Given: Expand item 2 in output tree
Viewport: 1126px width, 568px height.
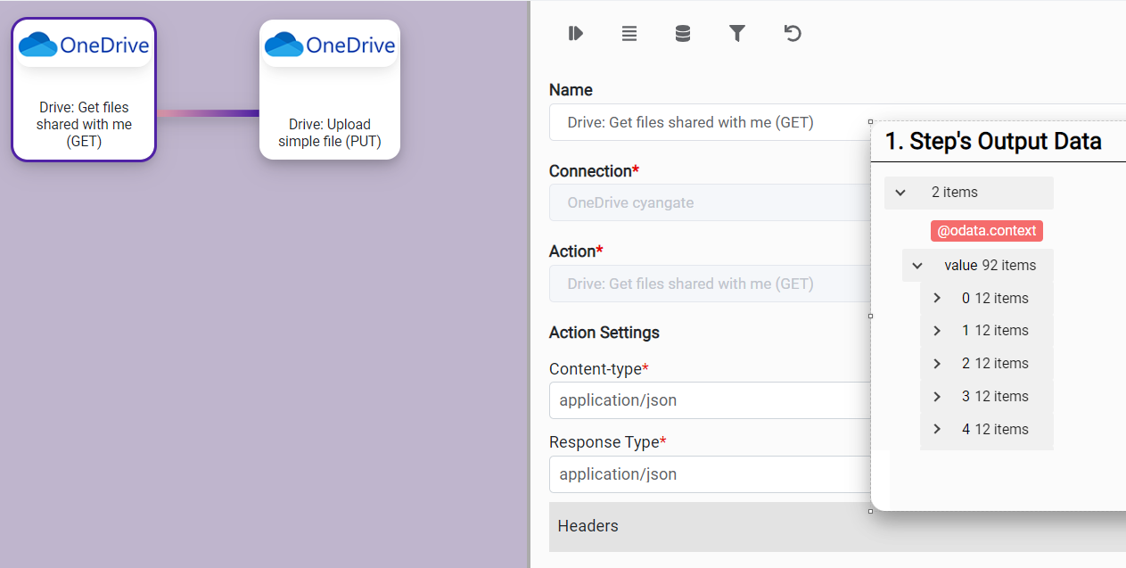Looking at the screenshot, I should point(937,364).
